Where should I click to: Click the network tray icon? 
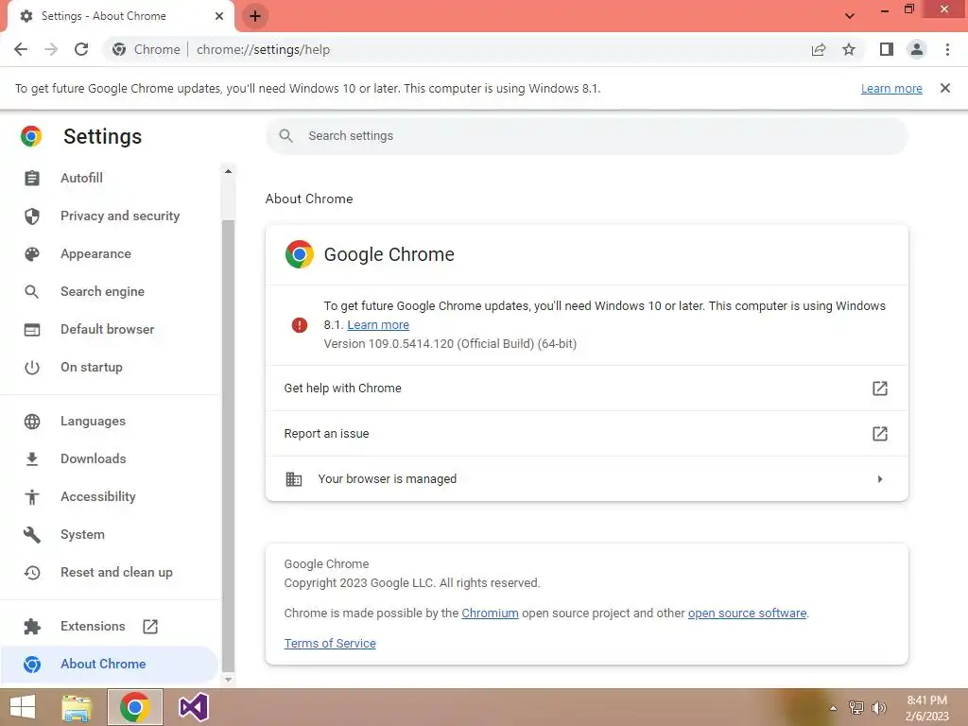click(856, 708)
